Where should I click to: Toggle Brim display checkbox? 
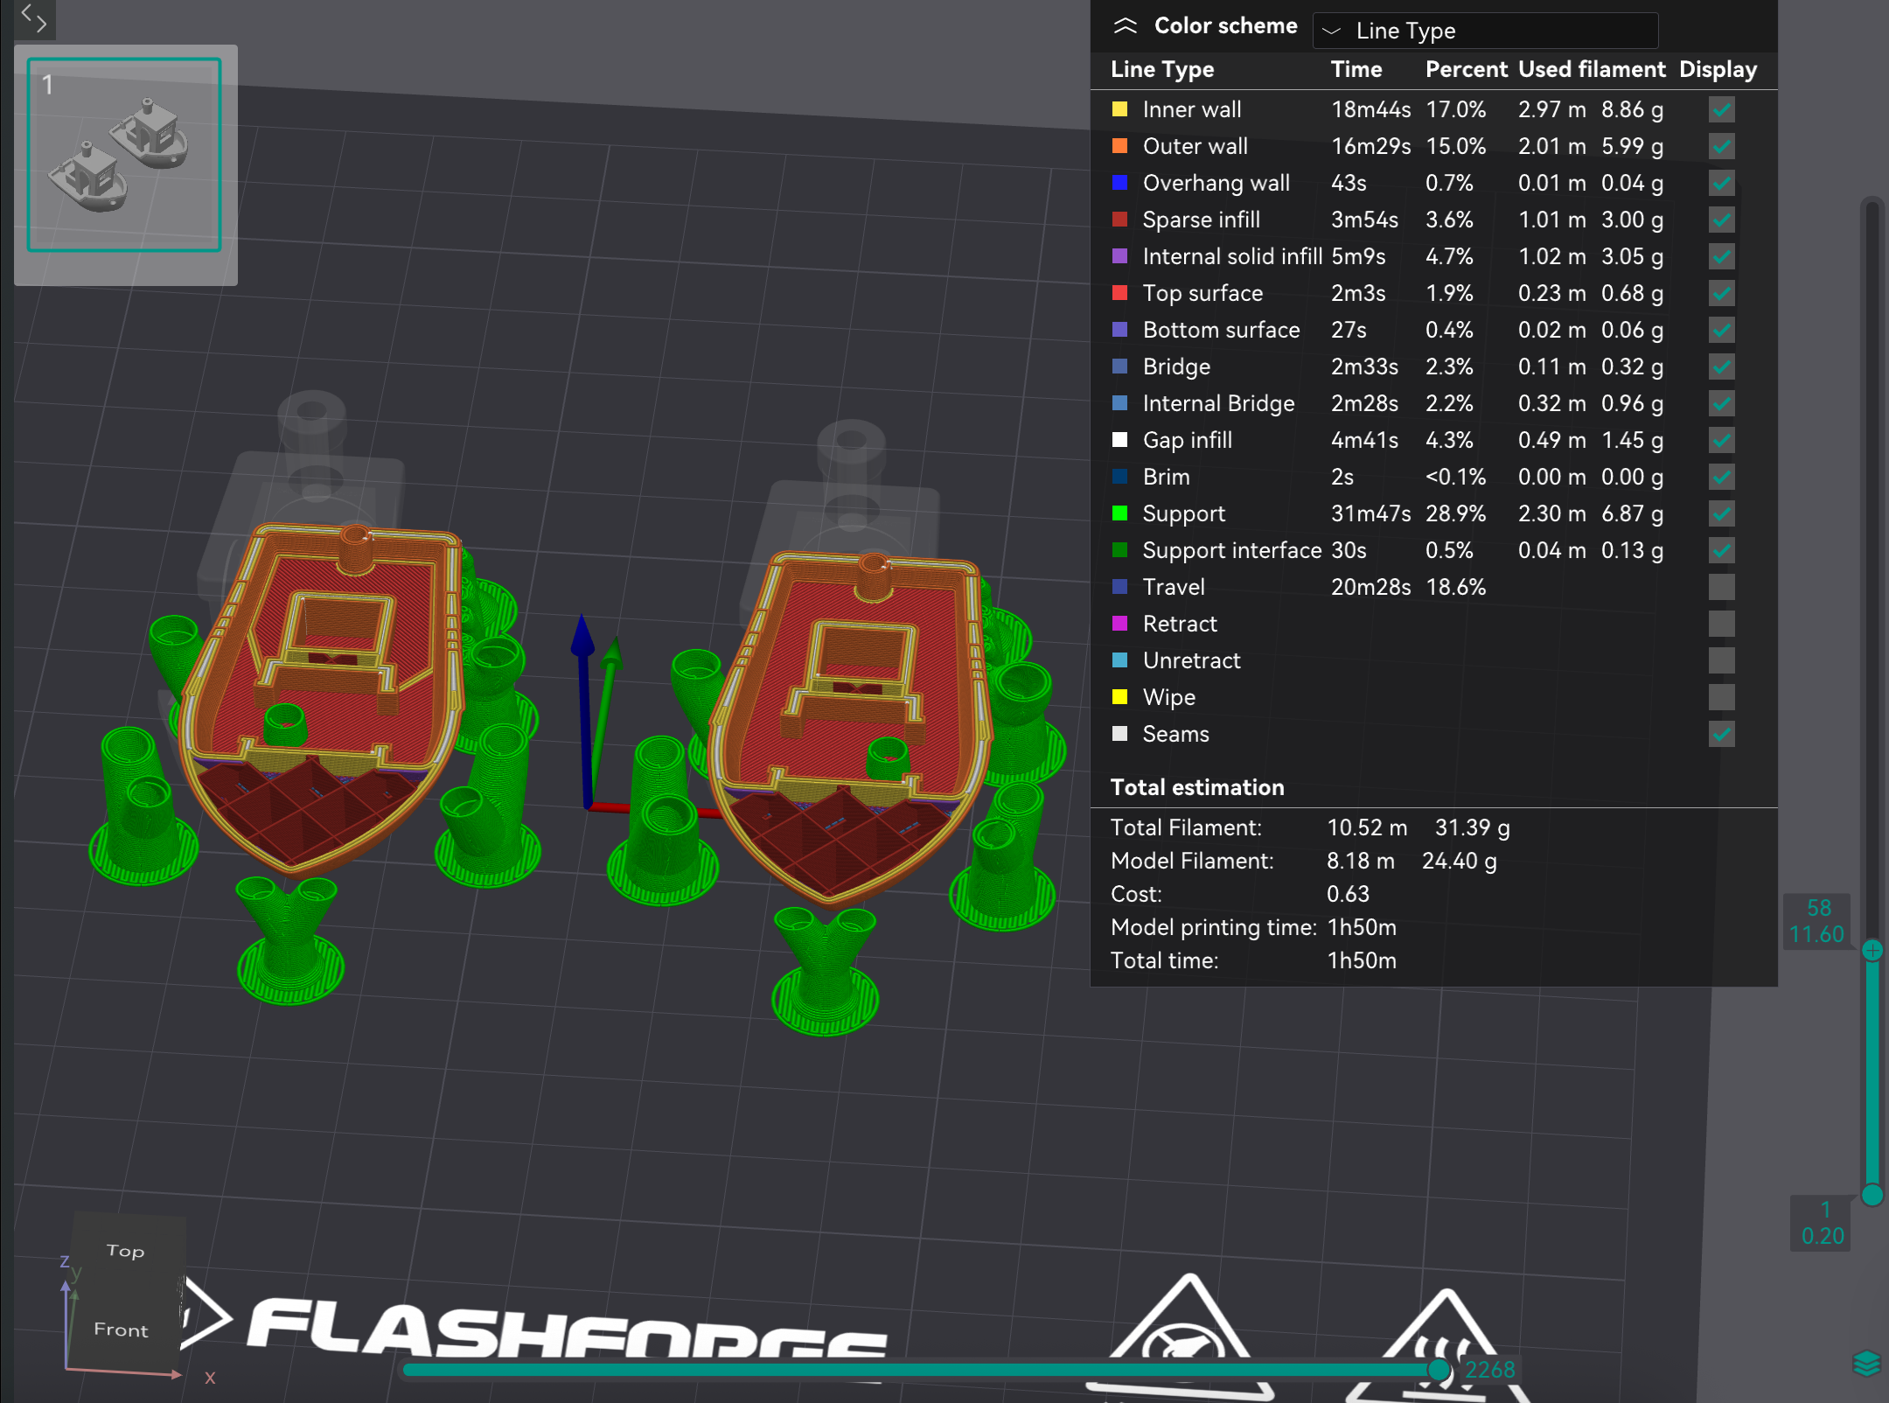tap(1721, 477)
